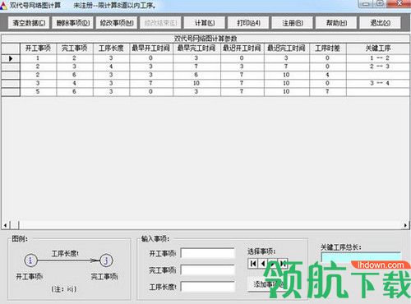Image resolution: width=411 pixels, height=304 pixels.
Task: Focus the 开工事项 input field
Action: [x=208, y=253]
